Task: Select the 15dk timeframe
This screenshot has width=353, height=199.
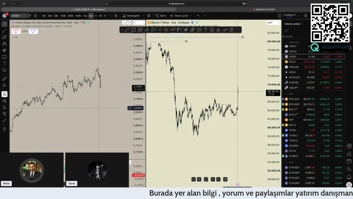Action: (63, 16)
